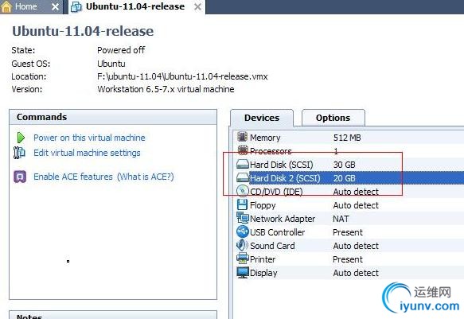Screen dimensions: 464x319
Task: Click the Workstation 6.5-7.x version text
Action: click(166, 89)
